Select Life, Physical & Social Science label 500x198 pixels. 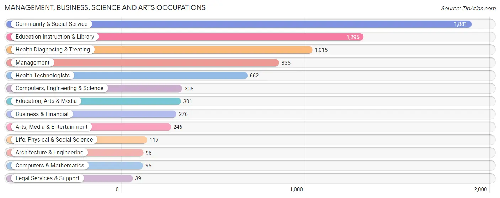pyautogui.click(x=54, y=140)
